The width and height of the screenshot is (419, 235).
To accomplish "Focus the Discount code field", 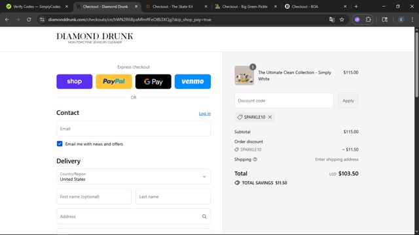I will [284, 101].
